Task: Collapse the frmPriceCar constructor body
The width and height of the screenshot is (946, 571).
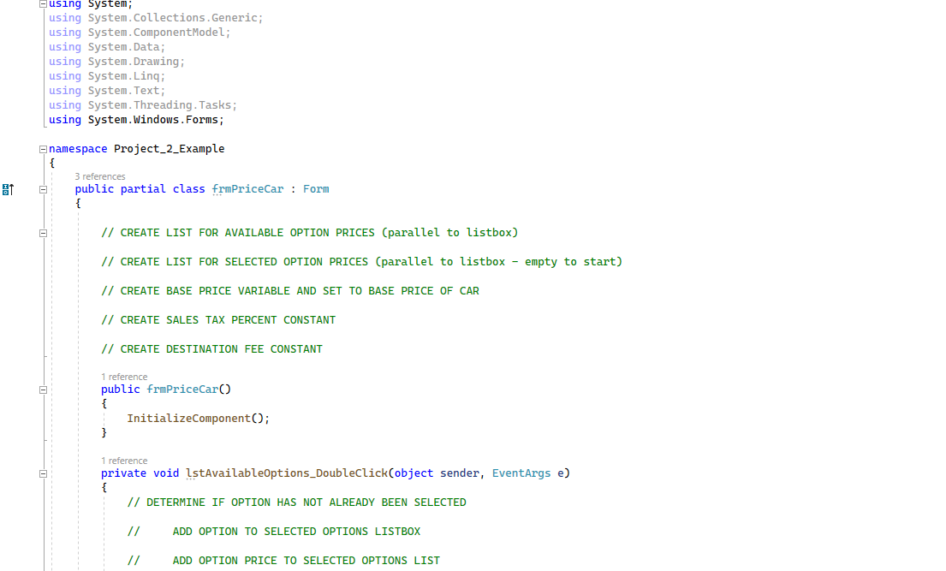Action: 41,389
